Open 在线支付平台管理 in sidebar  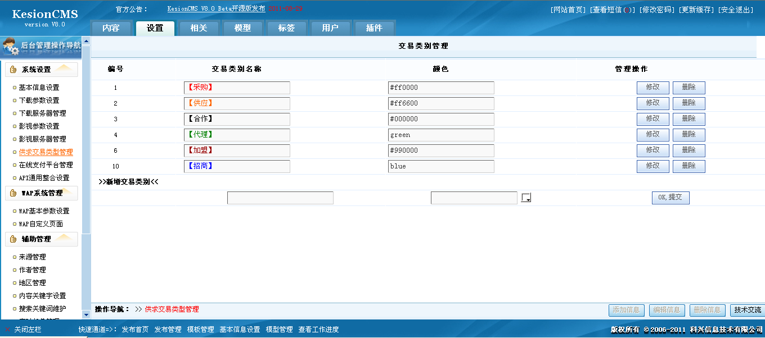(x=46, y=165)
